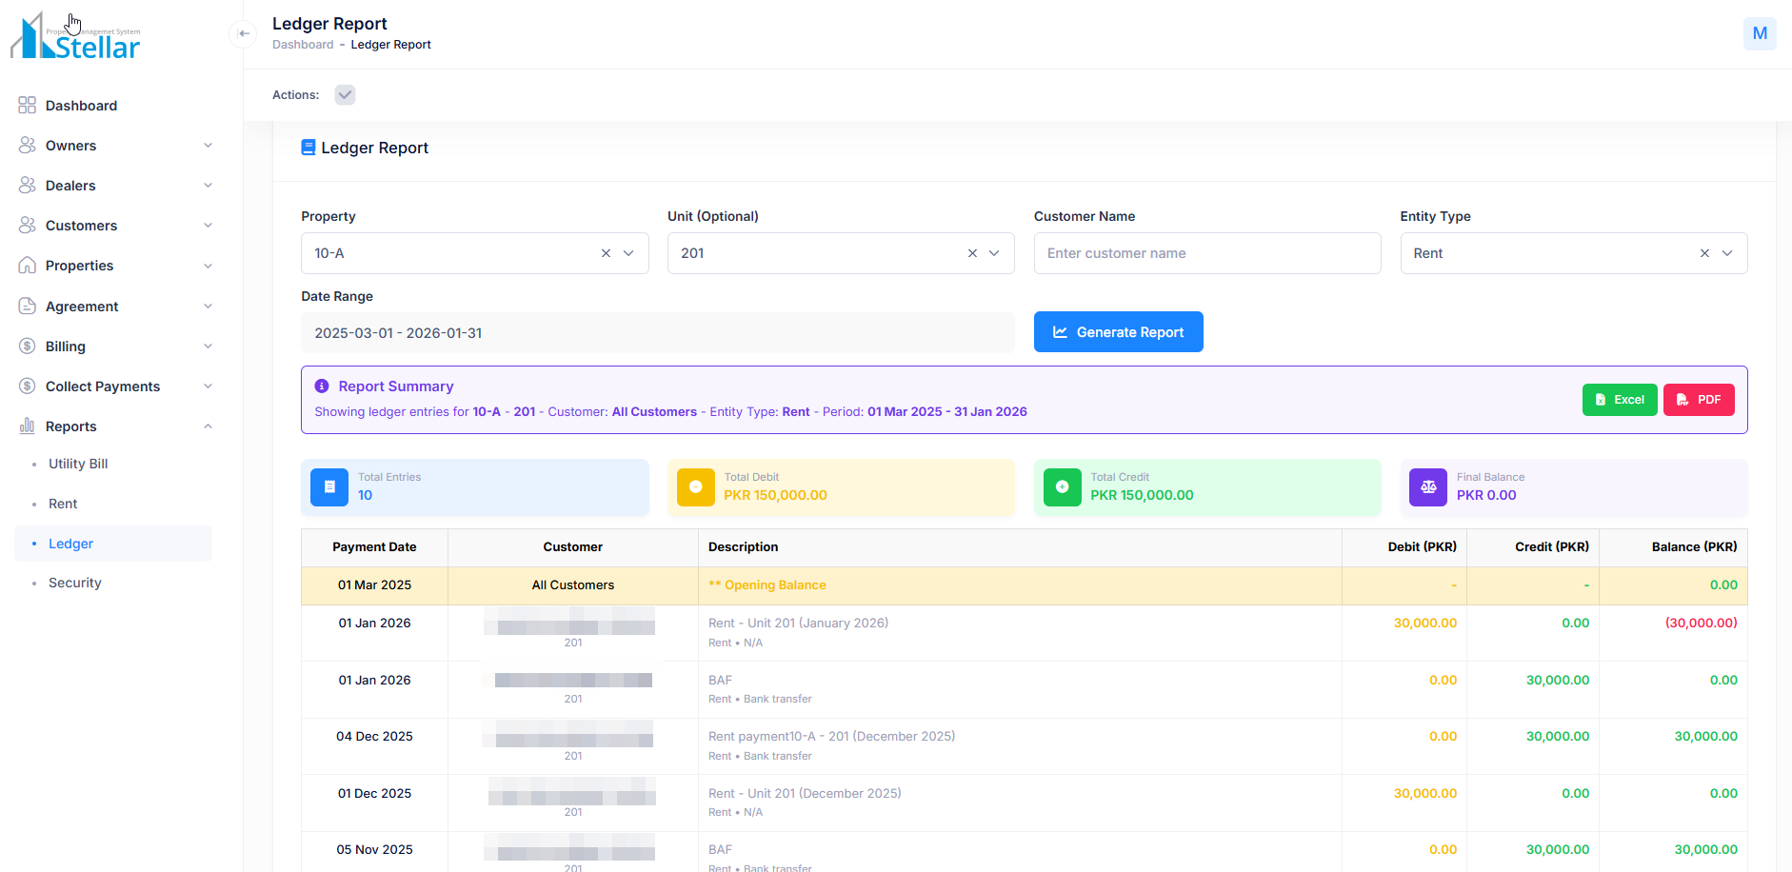This screenshot has width=1792, height=872.
Task: Open the Dashboard sidebar icon
Action: (x=28, y=105)
